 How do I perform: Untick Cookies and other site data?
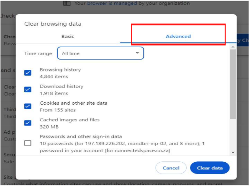(x=28, y=106)
